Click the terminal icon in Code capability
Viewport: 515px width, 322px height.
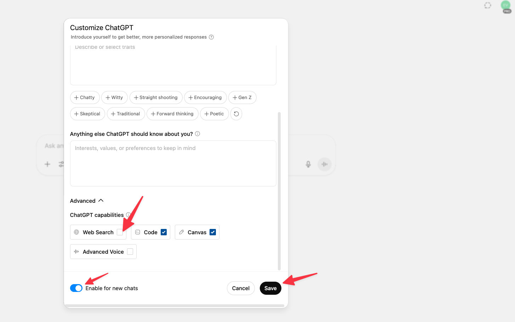point(138,232)
